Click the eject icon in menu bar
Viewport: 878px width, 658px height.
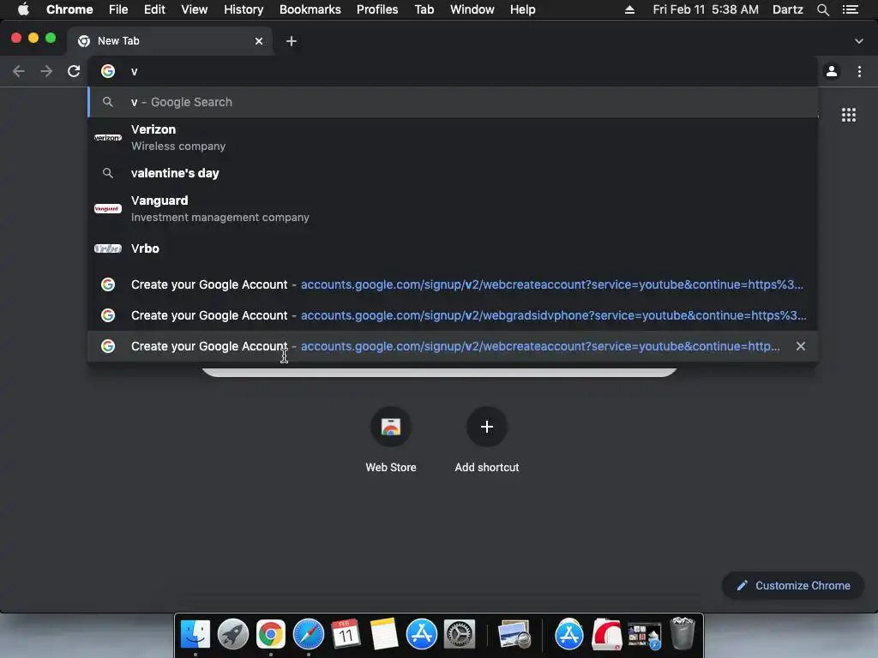click(629, 9)
